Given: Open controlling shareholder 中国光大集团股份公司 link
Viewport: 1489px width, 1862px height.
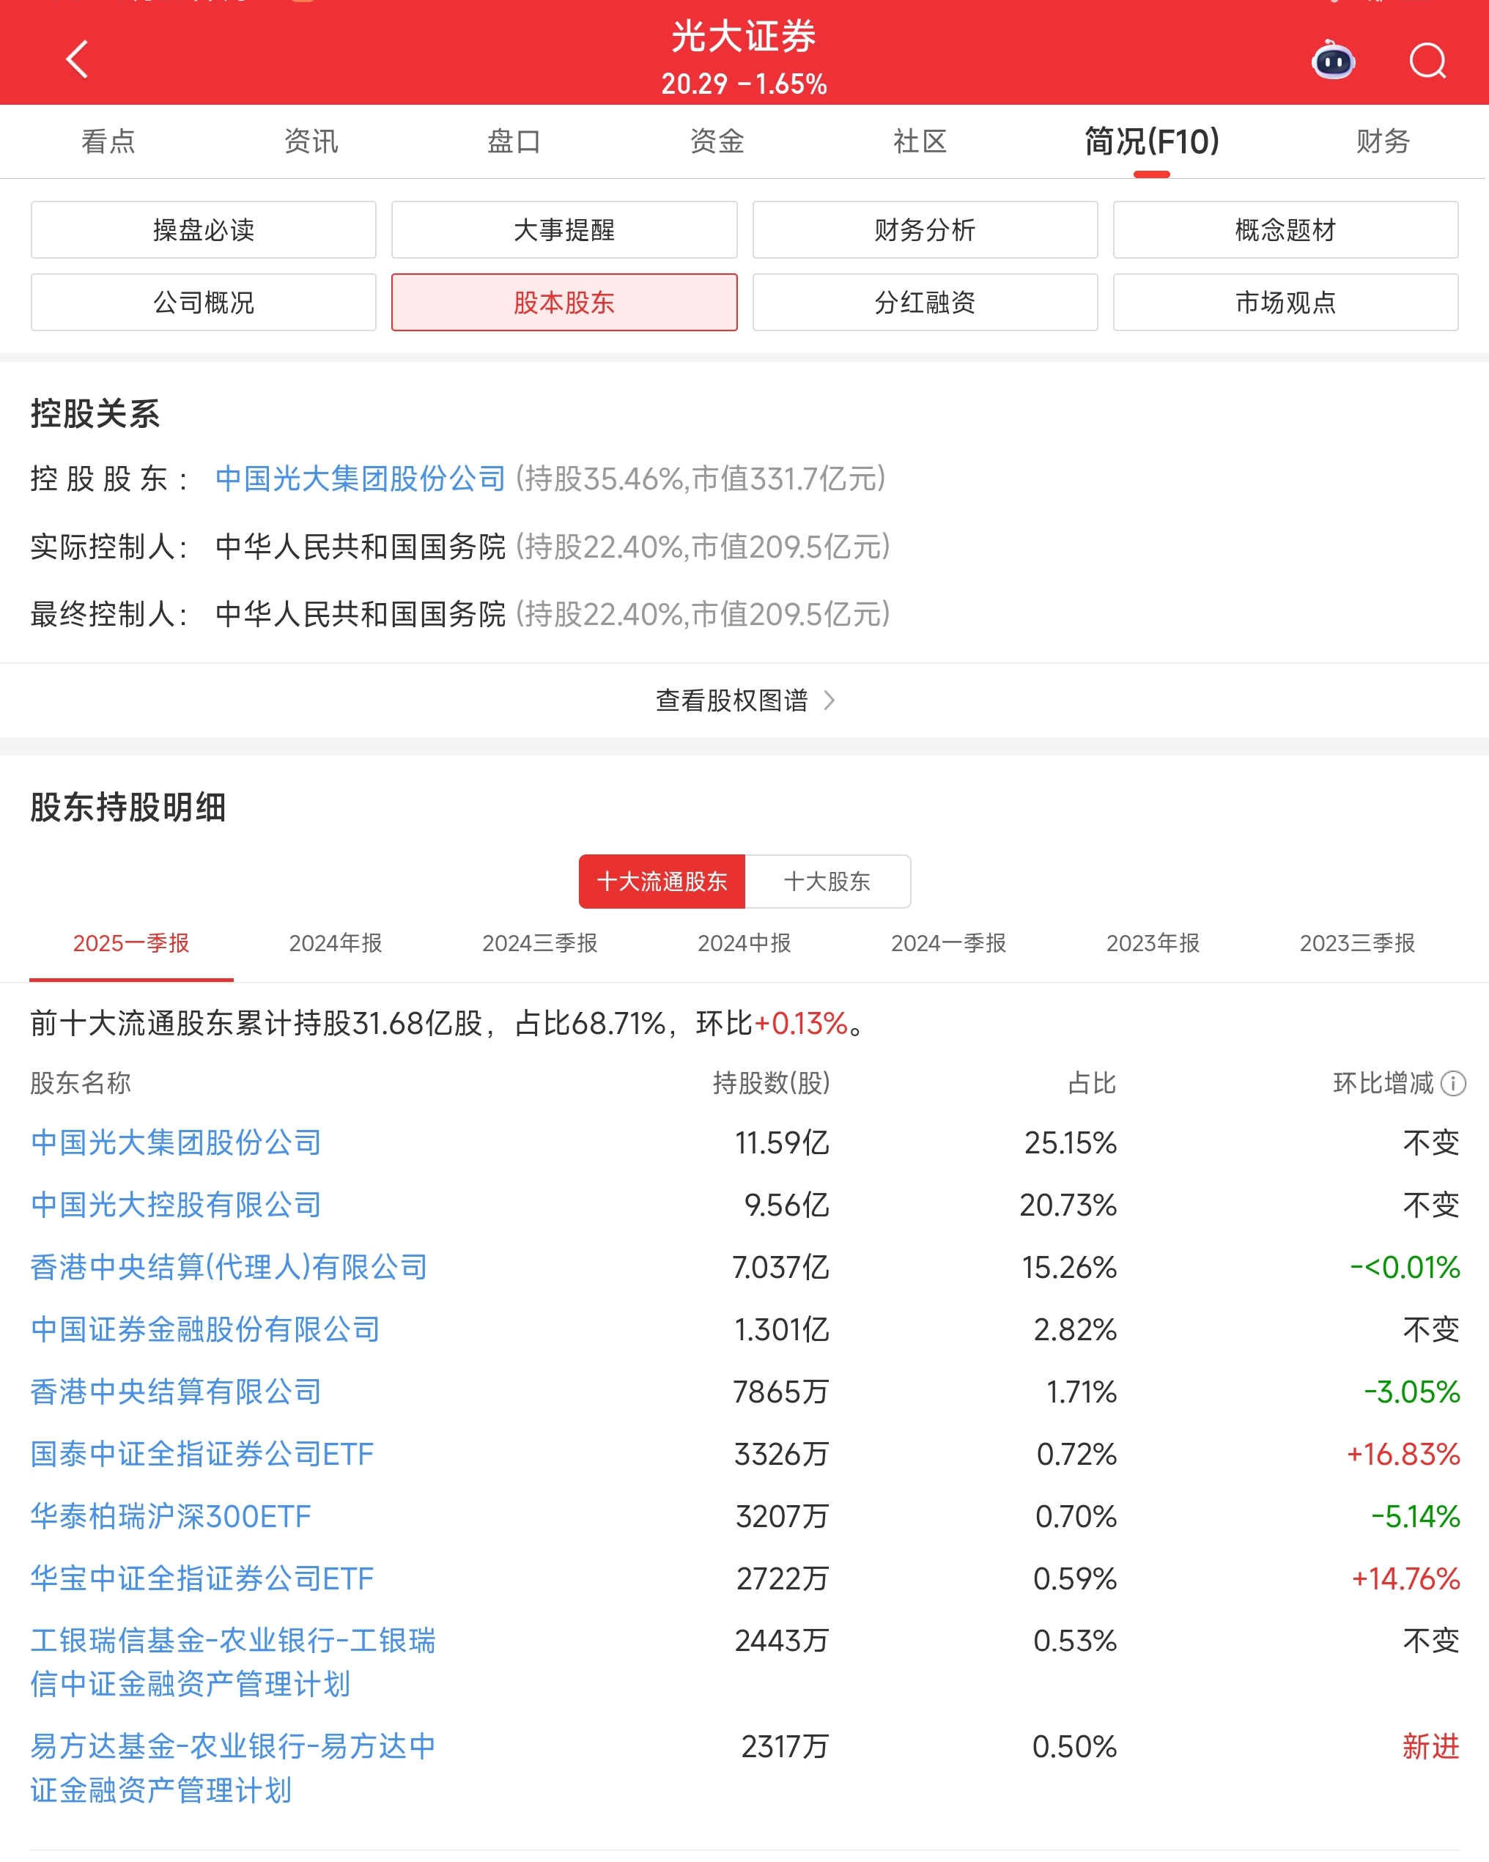Looking at the screenshot, I should click(360, 479).
